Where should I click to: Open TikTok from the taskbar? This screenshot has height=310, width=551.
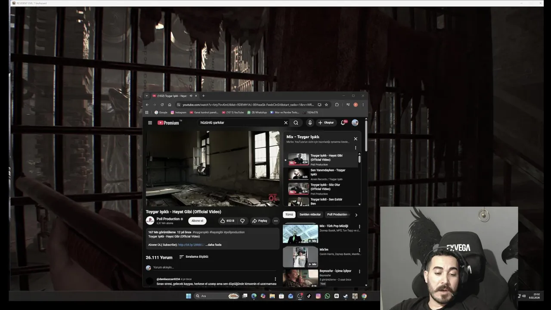tap(309, 296)
